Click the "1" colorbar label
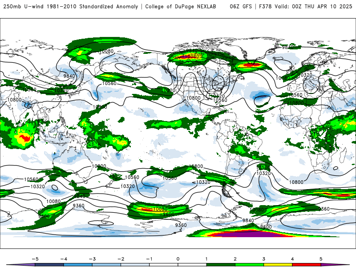356x267 pixels. tap(206, 259)
